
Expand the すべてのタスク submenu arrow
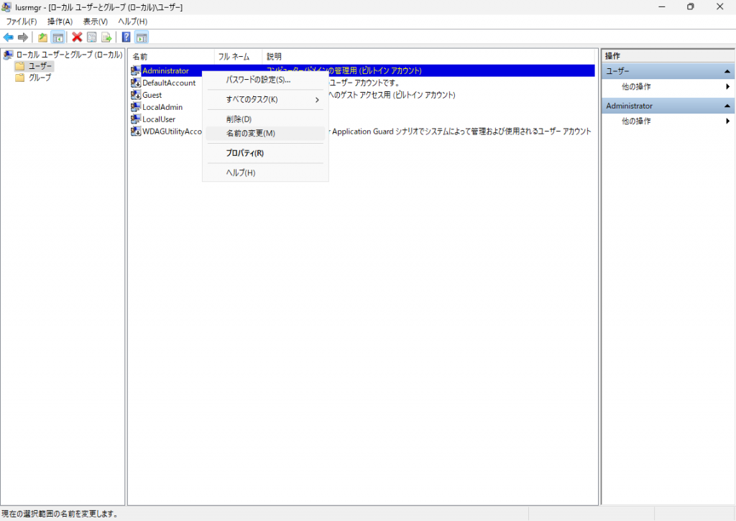point(317,99)
